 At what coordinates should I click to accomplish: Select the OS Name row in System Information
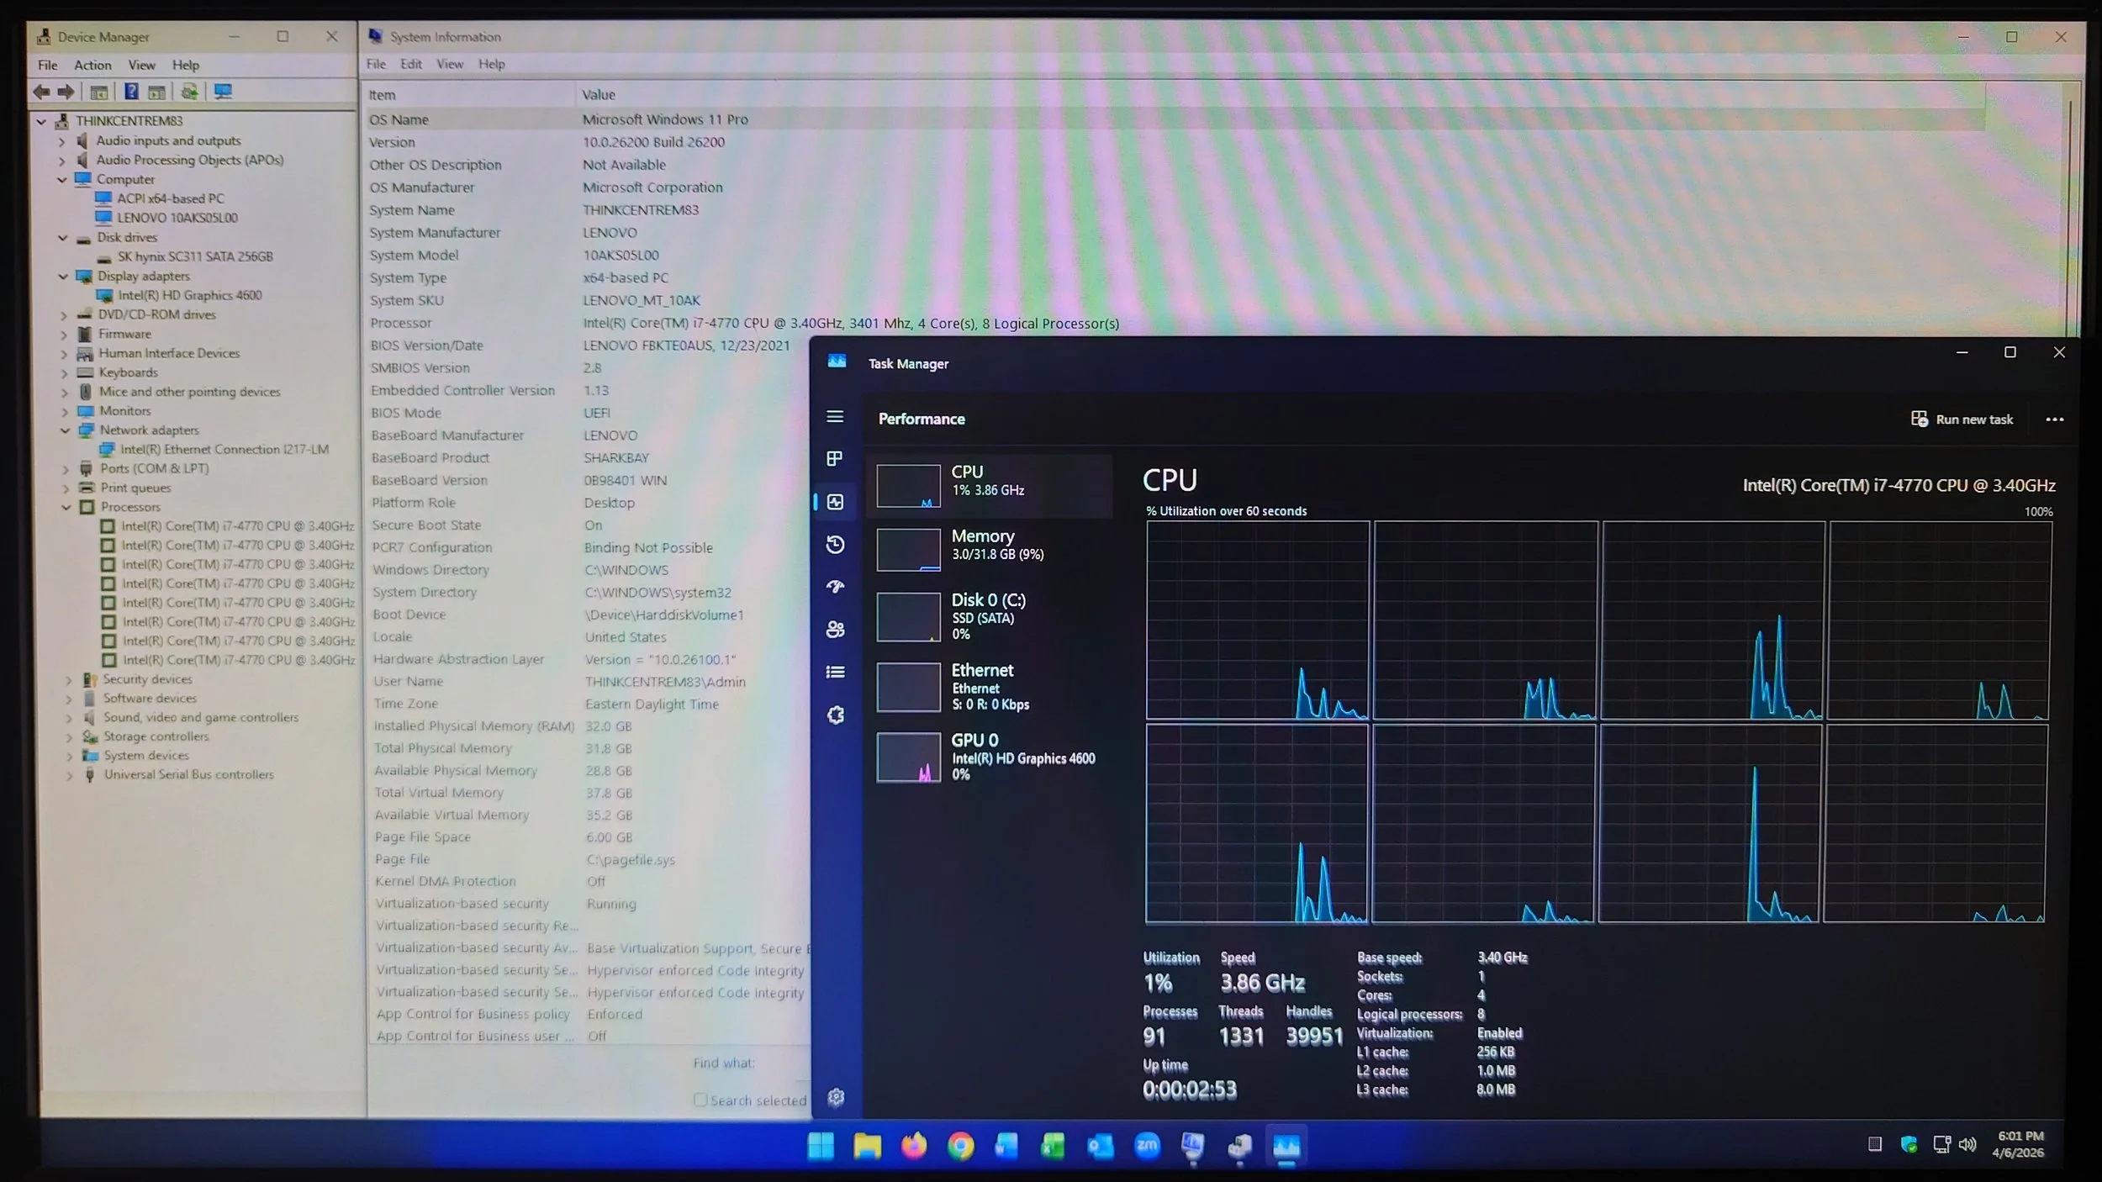(1175, 119)
